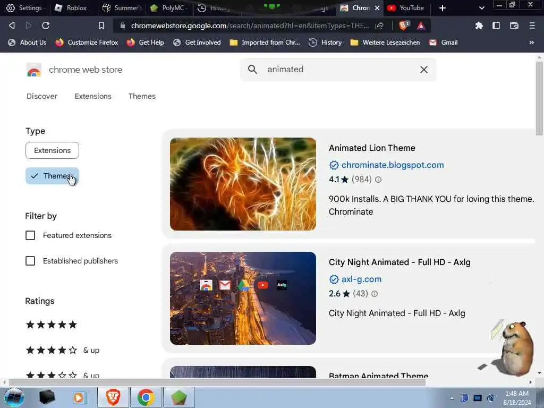The height and width of the screenshot is (408, 544).
Task: Click the Chrome Web Store logo
Action: [x=33, y=70]
